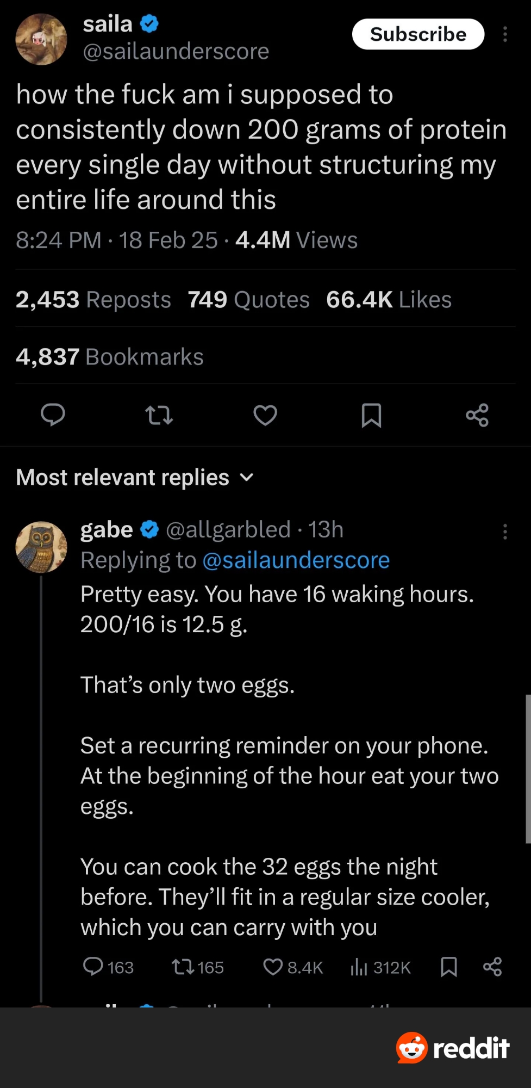This screenshot has height=1088, width=531.
Task: Click the repost icon under main post
Action: tap(159, 415)
